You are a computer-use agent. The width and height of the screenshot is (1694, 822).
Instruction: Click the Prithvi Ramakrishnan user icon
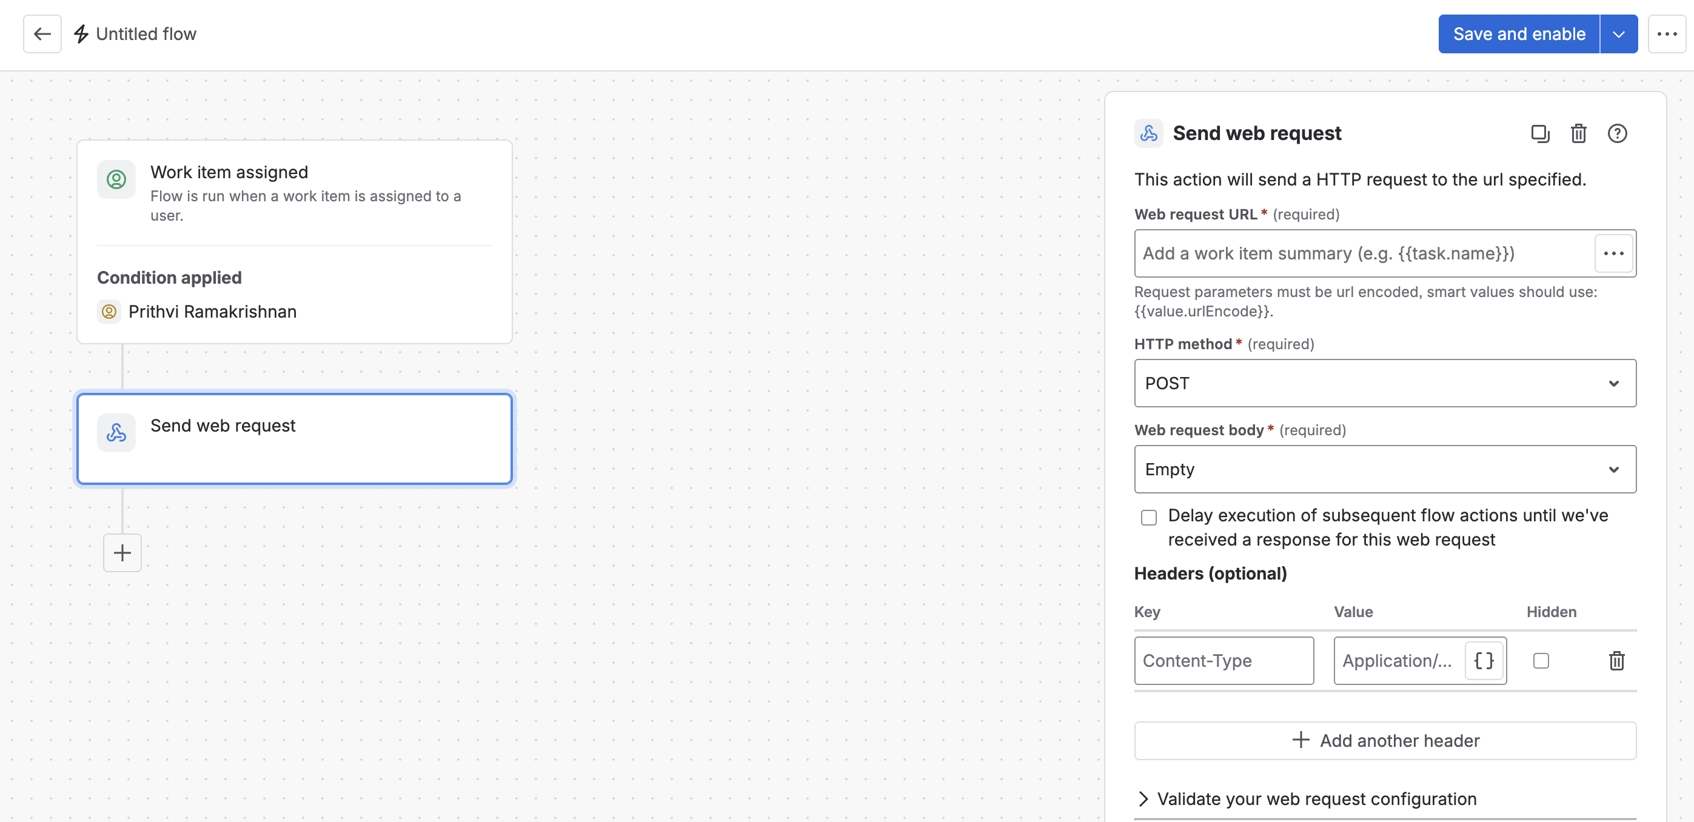pos(109,311)
